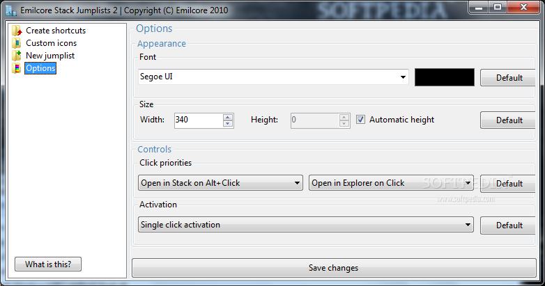Click the Appearance section heading
The width and height of the screenshot is (545, 286).
click(x=162, y=44)
